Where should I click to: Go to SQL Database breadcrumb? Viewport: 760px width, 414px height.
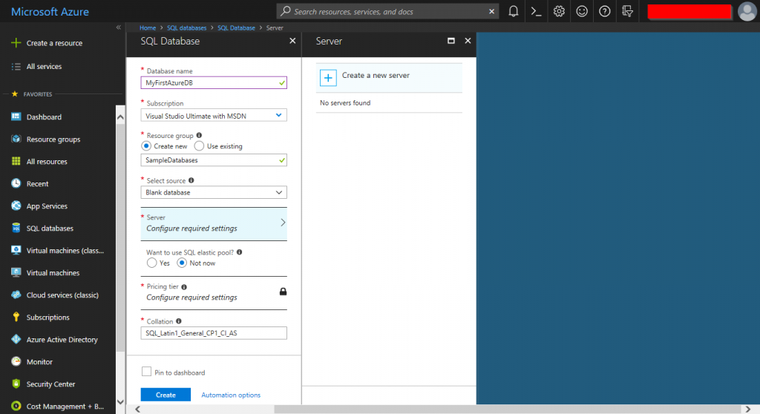tap(236, 27)
